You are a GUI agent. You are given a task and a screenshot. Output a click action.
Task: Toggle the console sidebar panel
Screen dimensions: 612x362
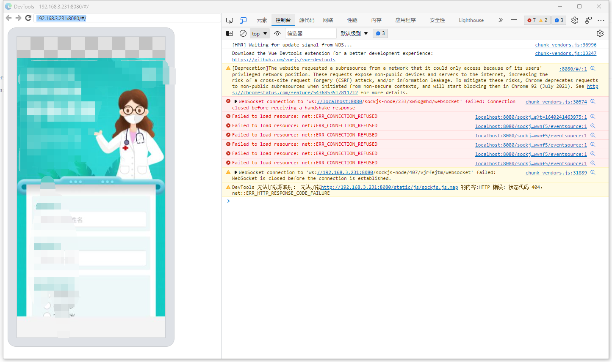click(230, 33)
